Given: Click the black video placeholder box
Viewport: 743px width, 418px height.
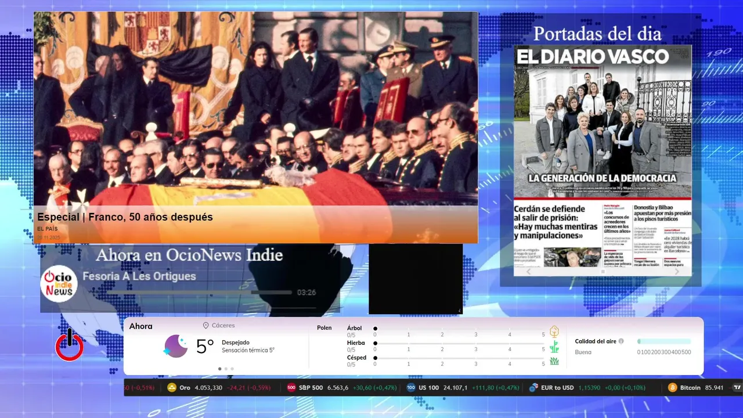Looking at the screenshot, I should coord(416,279).
